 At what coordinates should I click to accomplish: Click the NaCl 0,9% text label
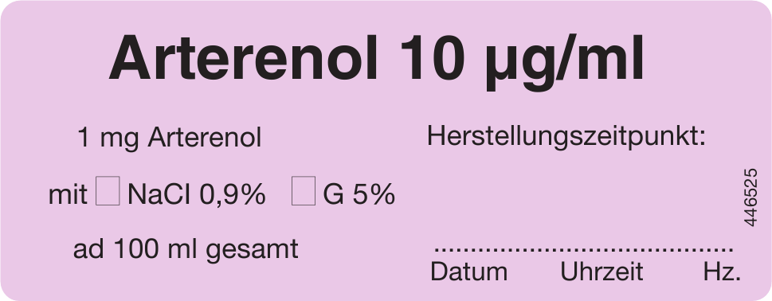197,195
